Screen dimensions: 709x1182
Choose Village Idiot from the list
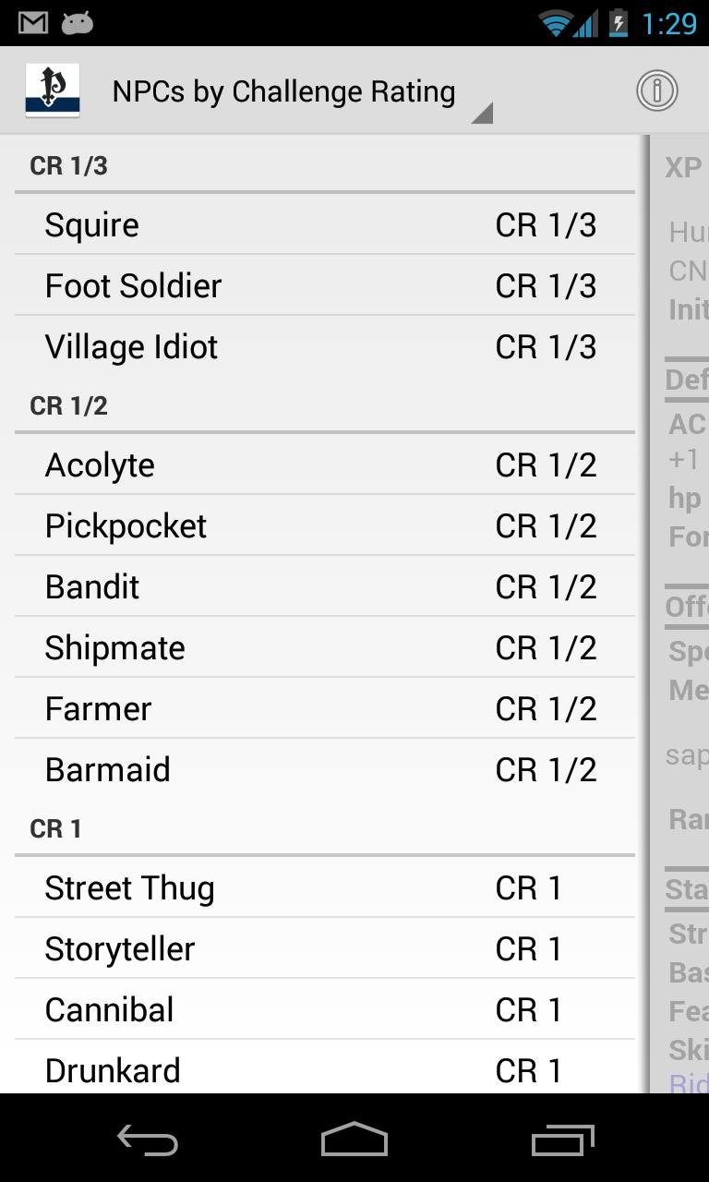click(x=323, y=347)
